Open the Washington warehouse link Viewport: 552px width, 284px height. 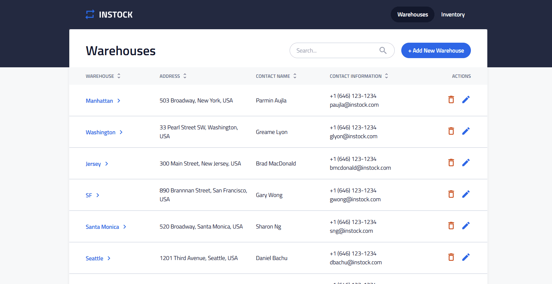pos(100,132)
